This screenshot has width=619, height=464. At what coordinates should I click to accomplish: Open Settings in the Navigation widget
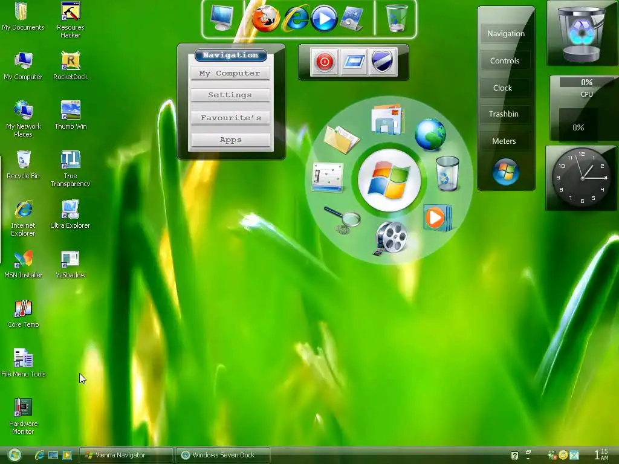pyautogui.click(x=230, y=95)
